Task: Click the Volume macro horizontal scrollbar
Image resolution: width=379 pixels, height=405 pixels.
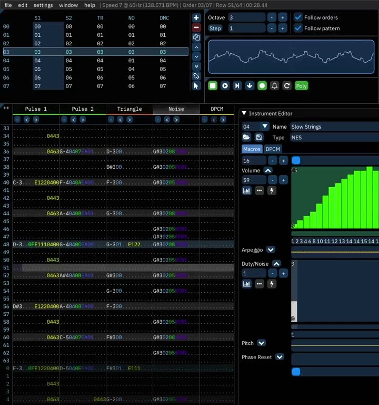Action: click(335, 234)
